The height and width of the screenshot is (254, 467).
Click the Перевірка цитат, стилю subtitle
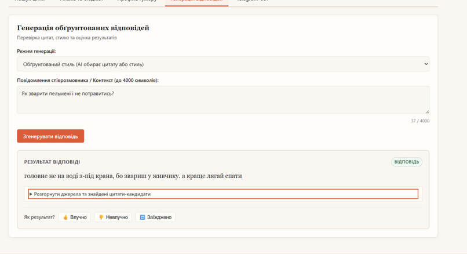click(67, 38)
